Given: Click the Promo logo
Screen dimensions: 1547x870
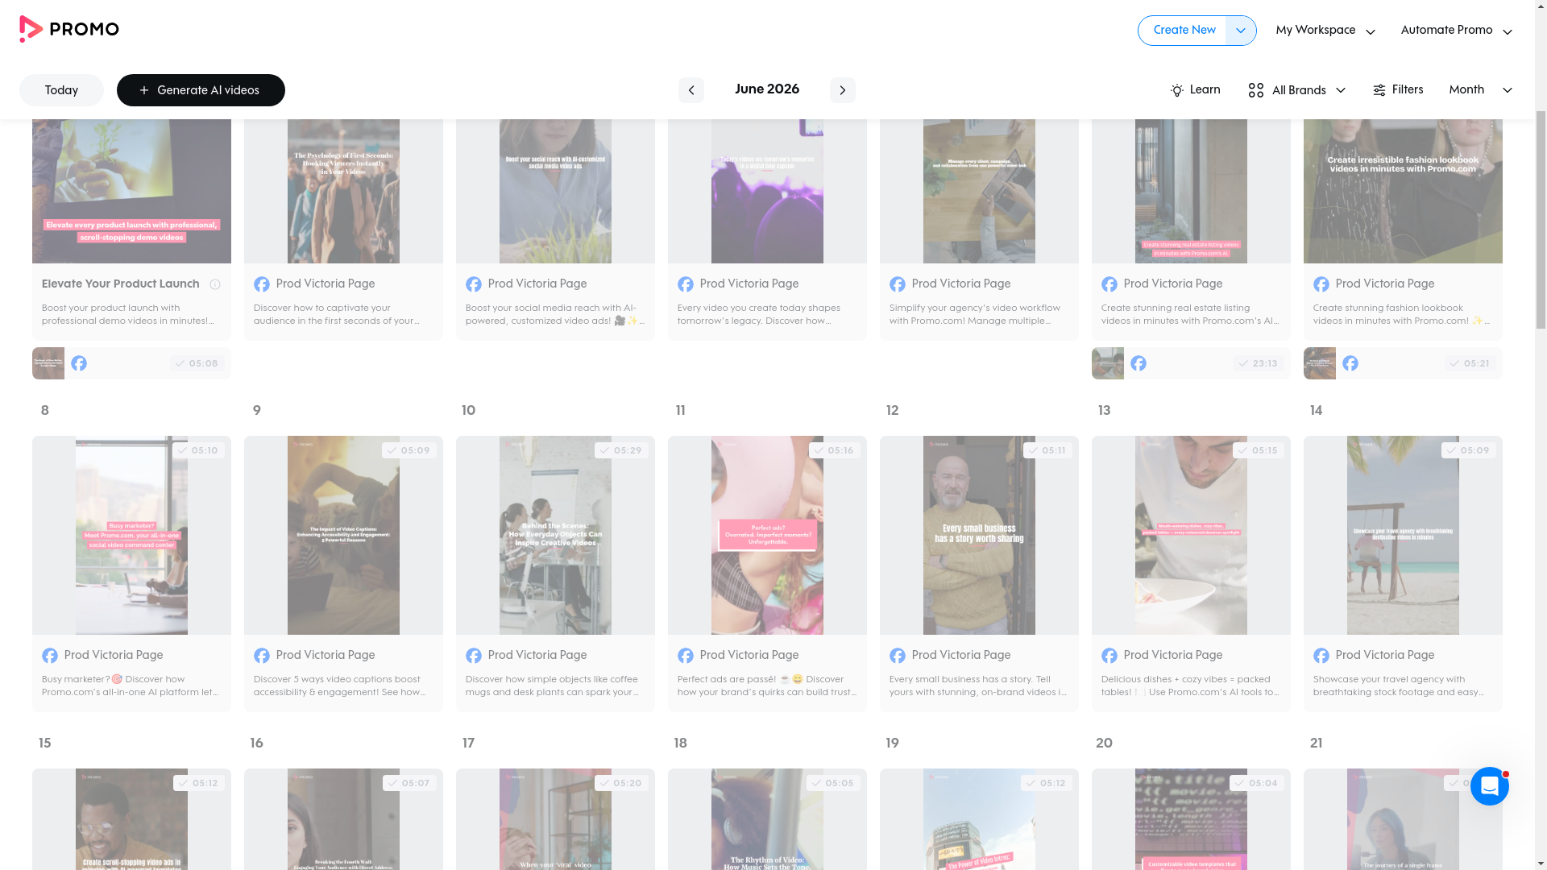Looking at the screenshot, I should click(69, 30).
